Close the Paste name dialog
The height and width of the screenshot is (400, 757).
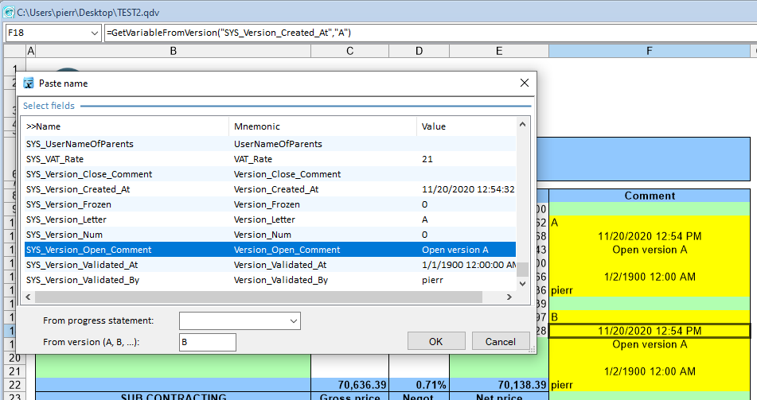(x=524, y=83)
